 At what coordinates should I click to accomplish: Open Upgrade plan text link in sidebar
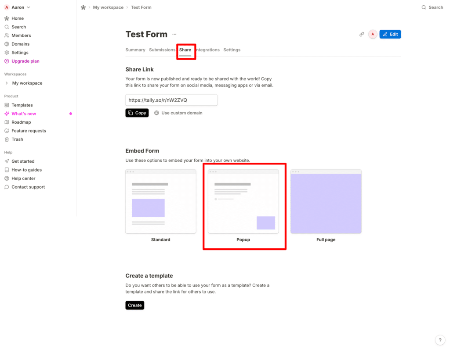click(x=25, y=61)
